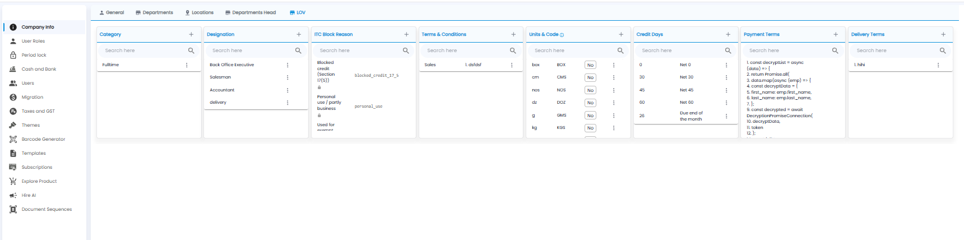Image resolution: width=964 pixels, height=240 pixels.
Task: Open Document Sequences page
Action: 47,209
